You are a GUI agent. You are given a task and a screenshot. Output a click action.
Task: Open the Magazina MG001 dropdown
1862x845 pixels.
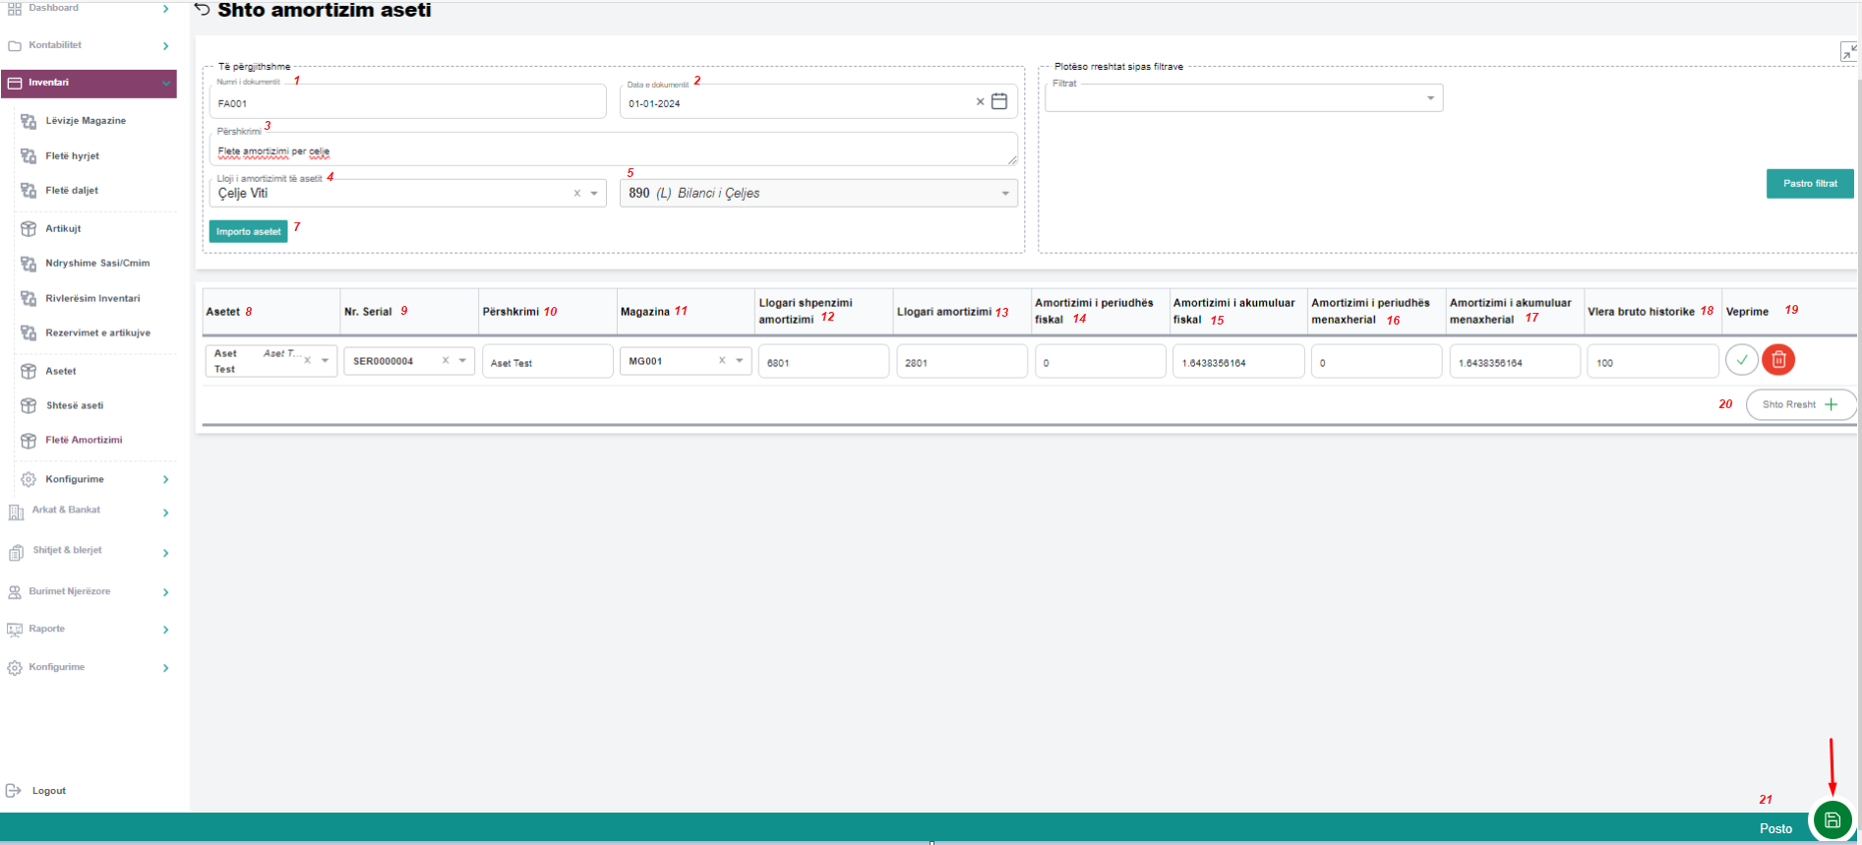click(739, 361)
